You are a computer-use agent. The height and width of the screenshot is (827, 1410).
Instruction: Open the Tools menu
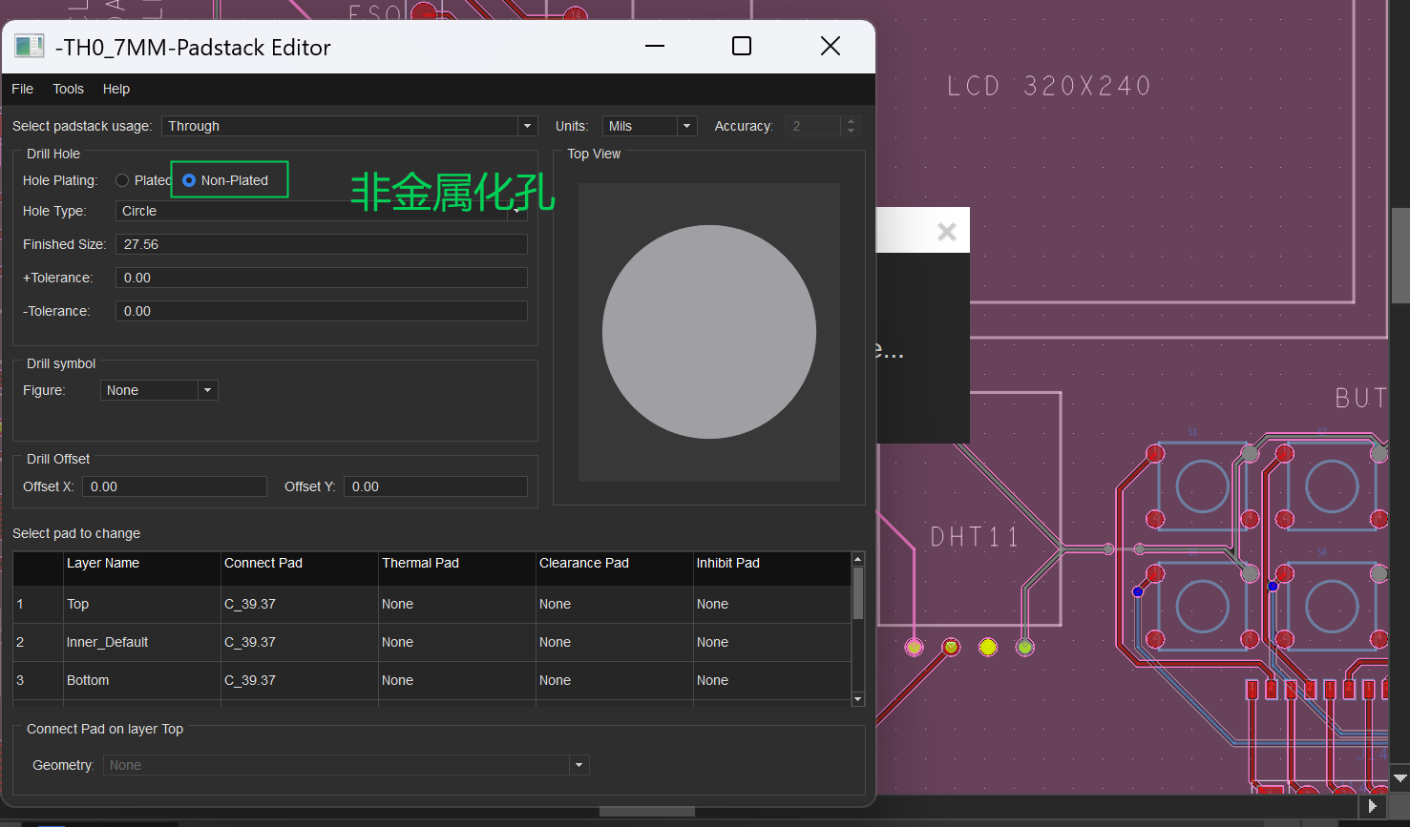pyautogui.click(x=68, y=89)
